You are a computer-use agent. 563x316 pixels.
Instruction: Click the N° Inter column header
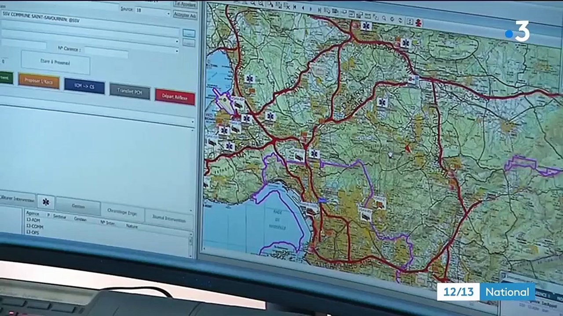point(108,223)
